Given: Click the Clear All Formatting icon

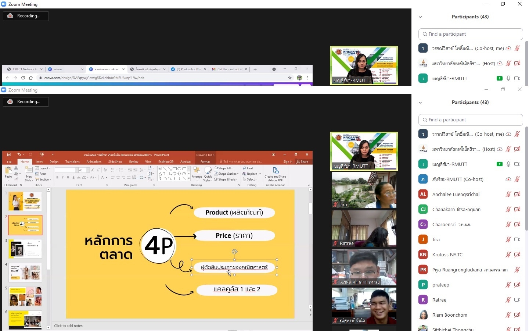Looking at the screenshot, I should [x=105, y=170].
